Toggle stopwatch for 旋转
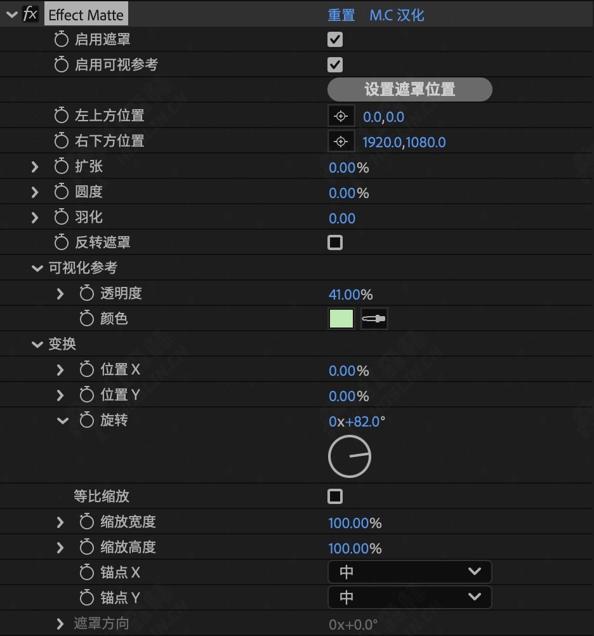 pos(86,420)
